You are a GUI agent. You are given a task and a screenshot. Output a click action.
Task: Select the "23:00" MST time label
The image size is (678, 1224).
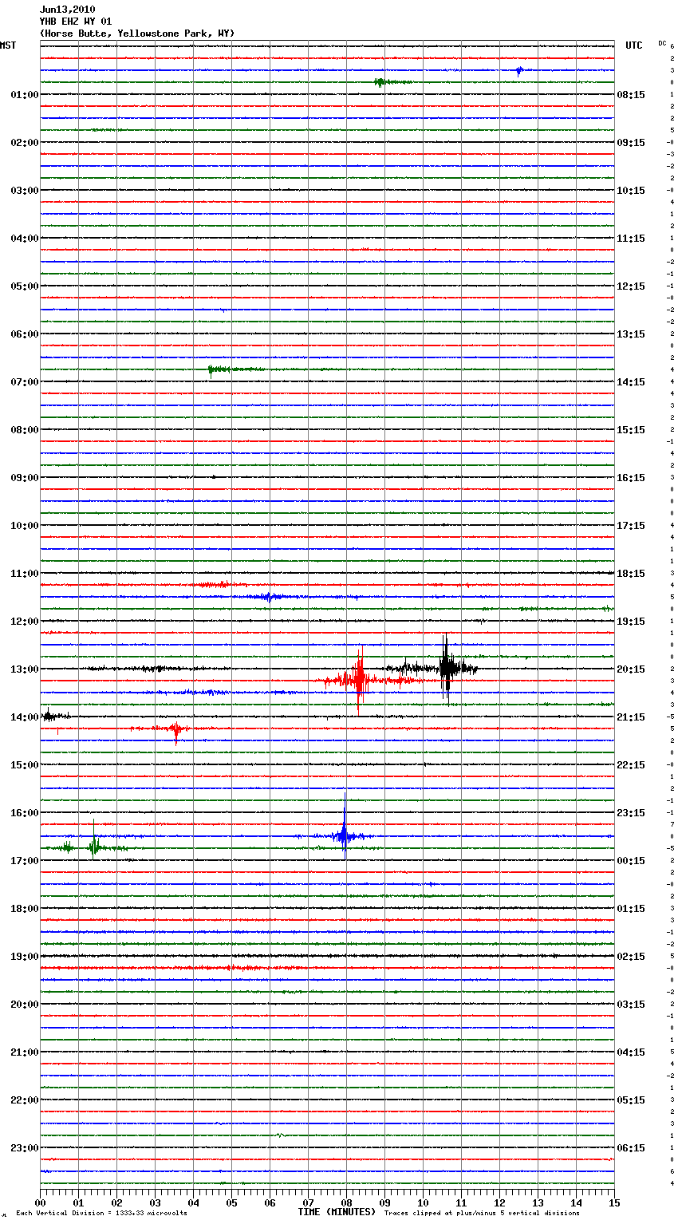(25, 1148)
